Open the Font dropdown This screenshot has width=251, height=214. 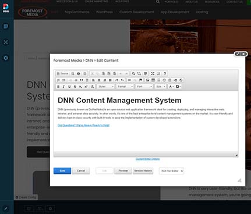pos(144,87)
